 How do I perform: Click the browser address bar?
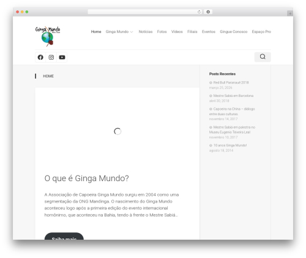(144, 12)
